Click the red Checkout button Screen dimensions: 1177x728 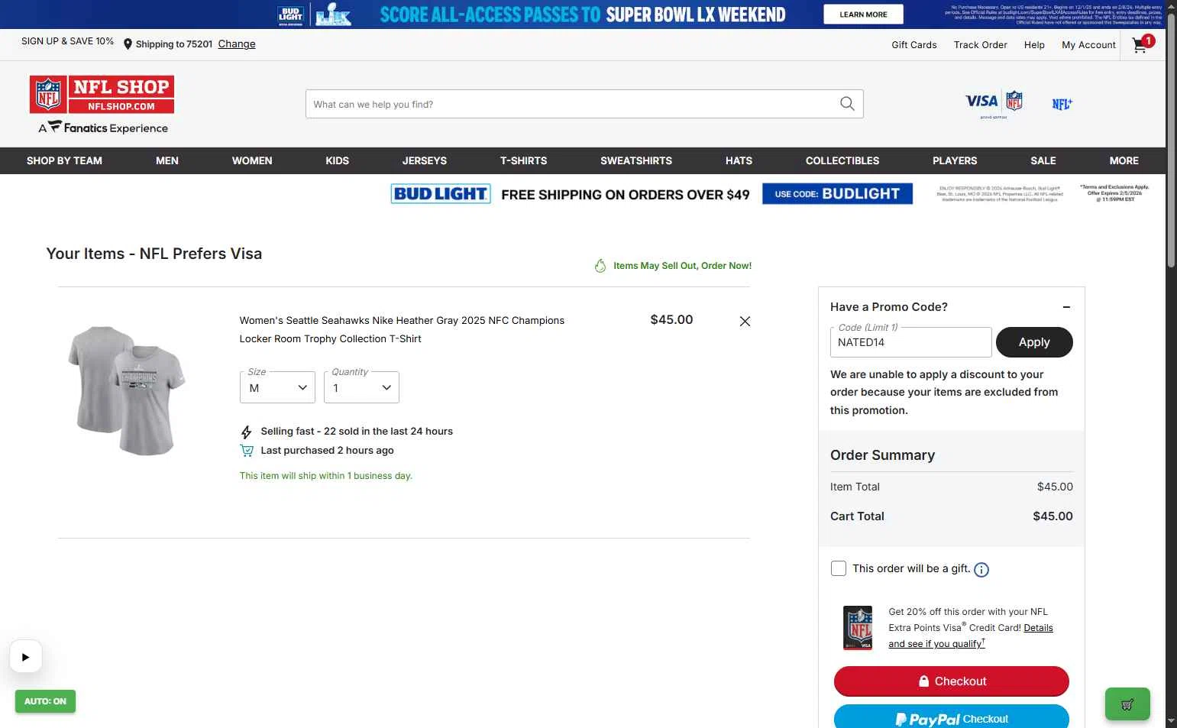pyautogui.click(x=951, y=681)
